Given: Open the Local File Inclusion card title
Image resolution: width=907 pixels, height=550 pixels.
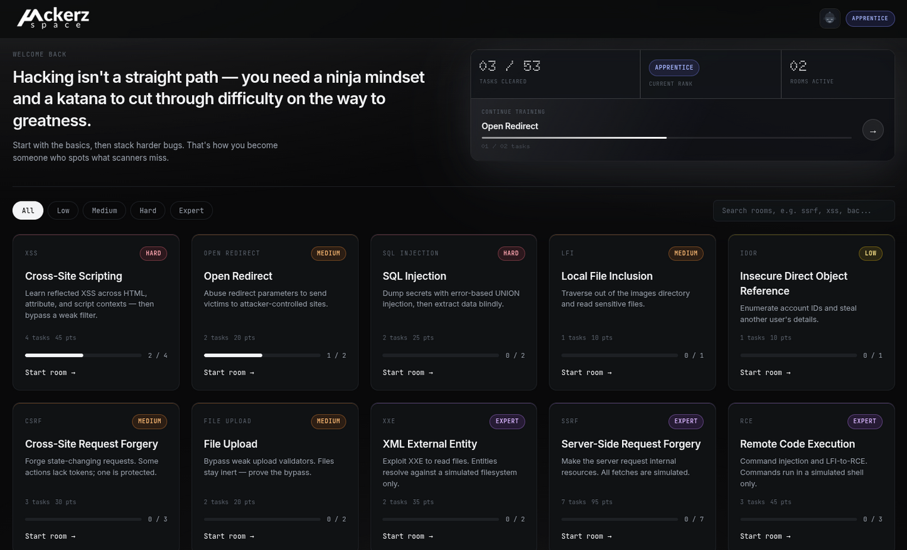Looking at the screenshot, I should (607, 276).
